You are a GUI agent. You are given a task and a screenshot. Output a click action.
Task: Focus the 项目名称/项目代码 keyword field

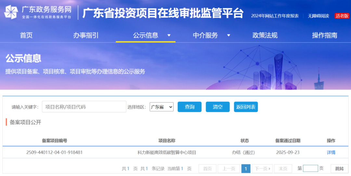click(x=84, y=107)
